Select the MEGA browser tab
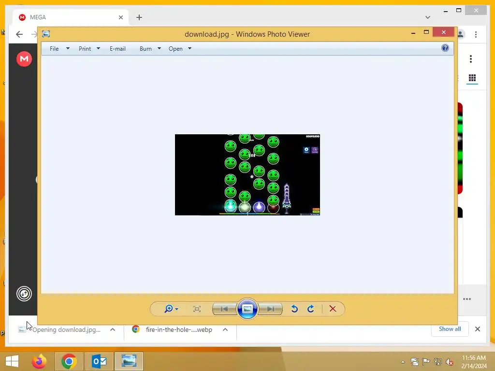The height and width of the screenshot is (371, 495). click(71, 17)
